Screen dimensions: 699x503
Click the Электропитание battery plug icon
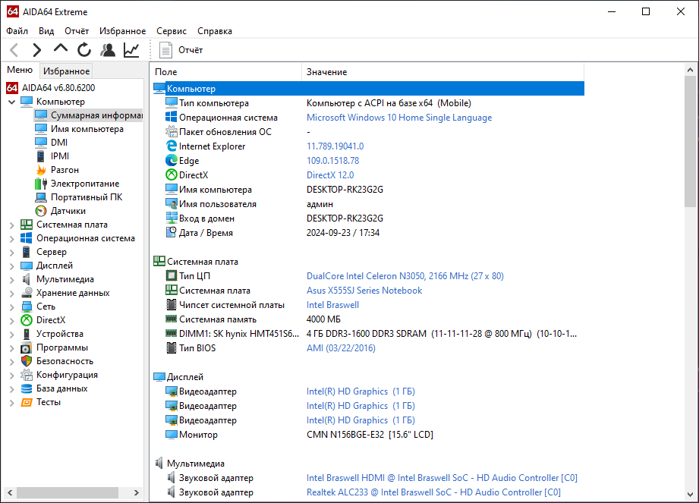pos(41,184)
